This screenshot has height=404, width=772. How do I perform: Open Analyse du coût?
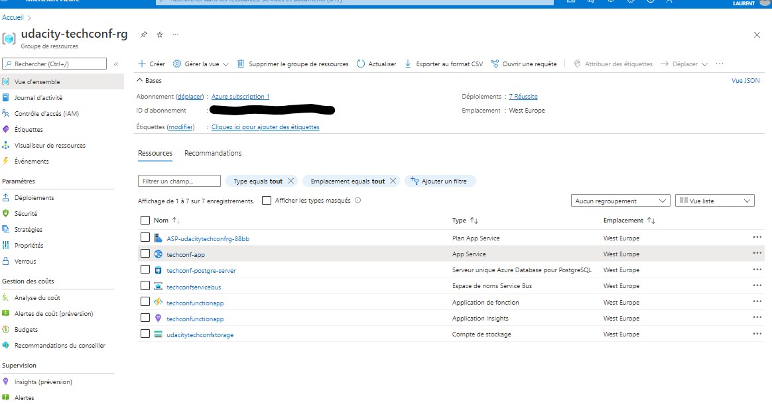[37, 298]
